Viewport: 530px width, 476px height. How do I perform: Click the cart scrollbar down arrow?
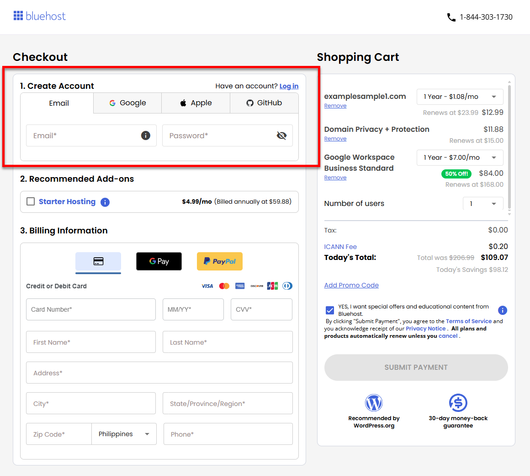pyautogui.click(x=509, y=214)
